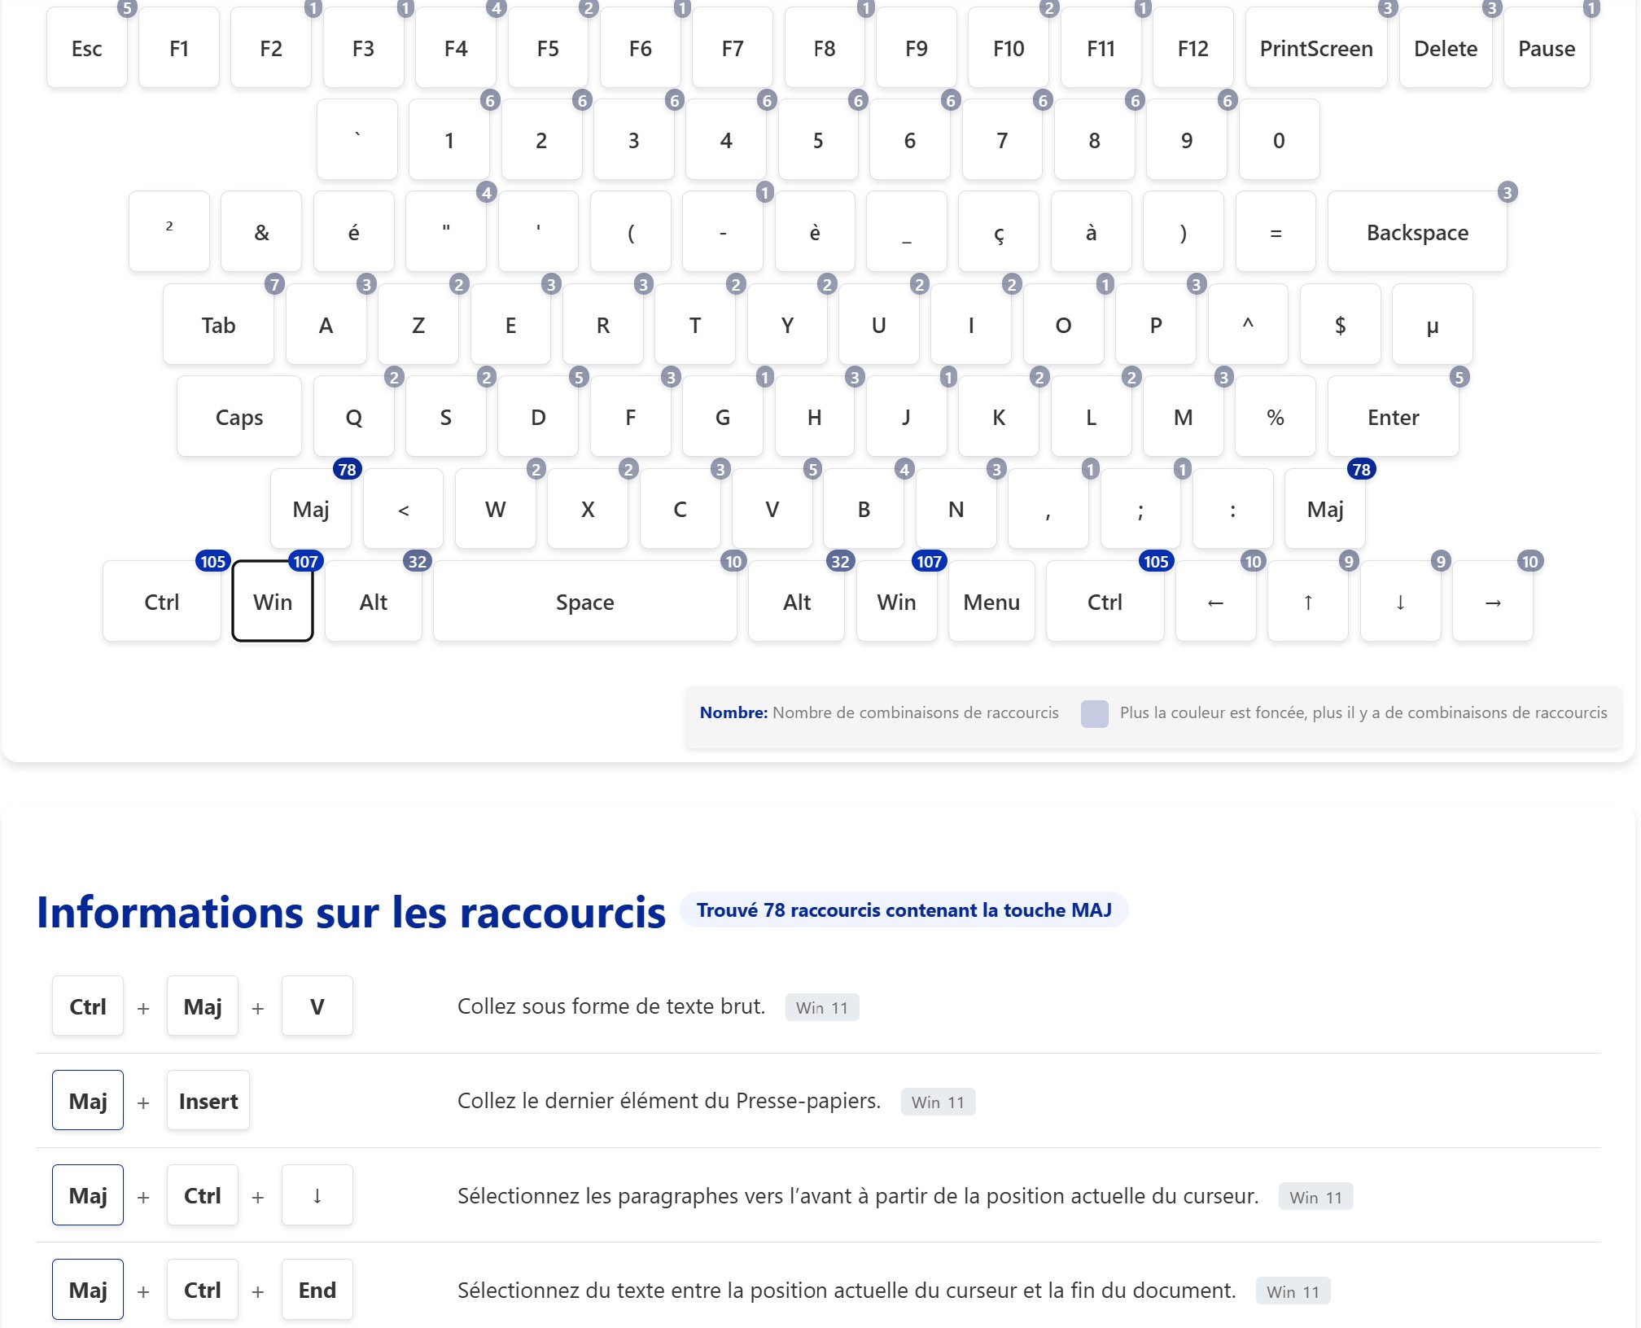Click the Pause key
1641x1328 pixels.
(x=1547, y=48)
